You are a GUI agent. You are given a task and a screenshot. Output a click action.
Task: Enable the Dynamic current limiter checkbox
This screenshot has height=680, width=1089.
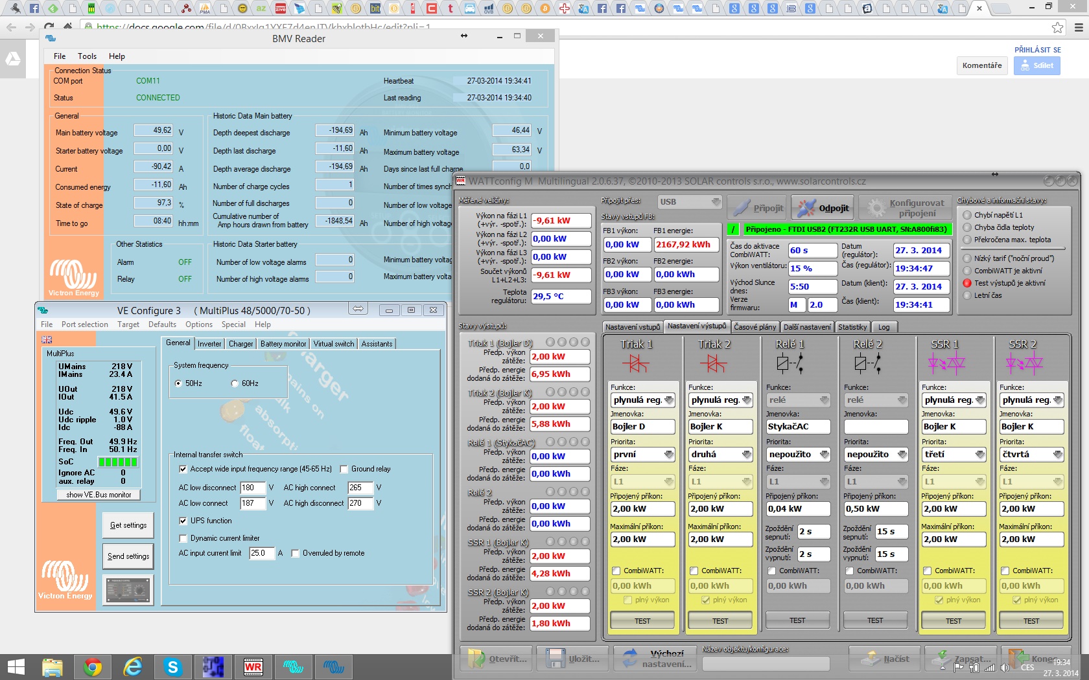point(183,538)
